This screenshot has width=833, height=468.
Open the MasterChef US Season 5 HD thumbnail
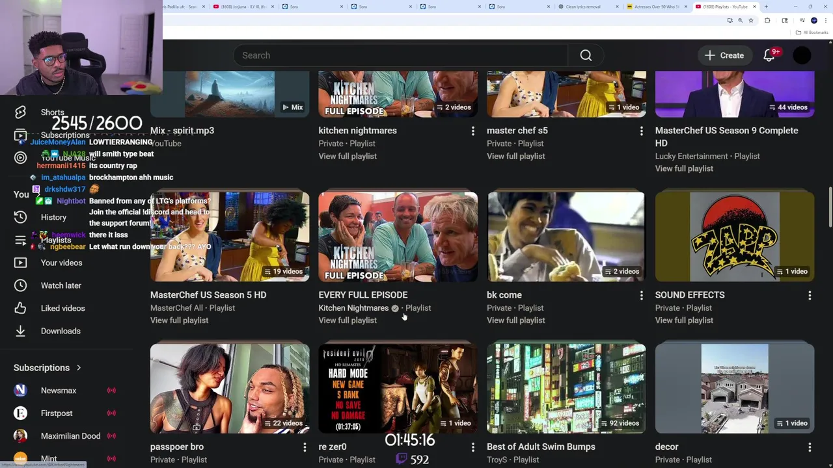(230, 237)
